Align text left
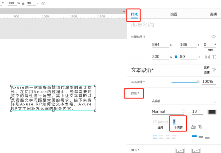The height and width of the screenshot is (153, 221). (x=155, y=137)
